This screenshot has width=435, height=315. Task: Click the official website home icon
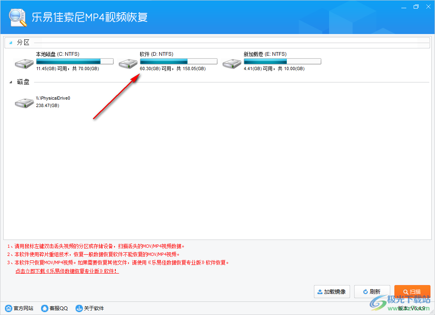point(9,308)
